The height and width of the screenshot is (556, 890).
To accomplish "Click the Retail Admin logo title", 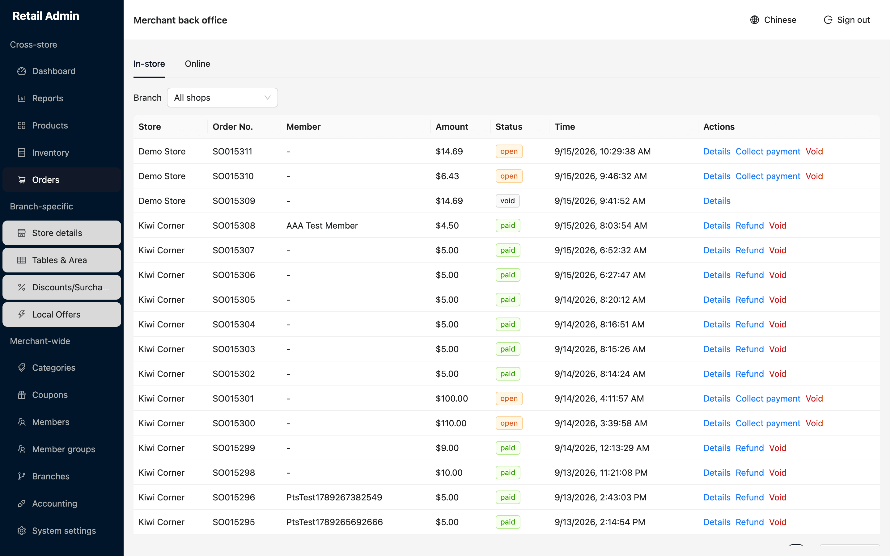I will 46,16.
